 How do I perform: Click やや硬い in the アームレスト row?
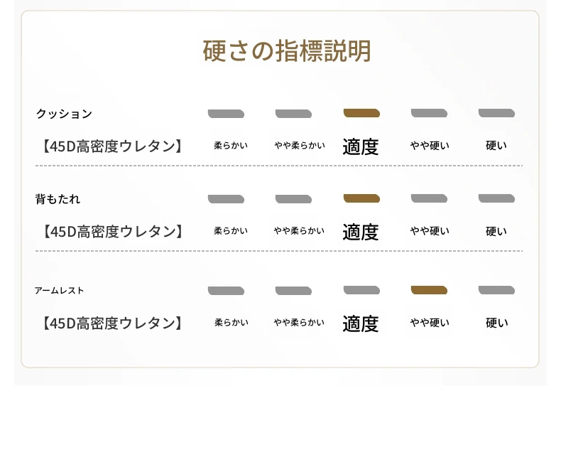[x=430, y=323]
